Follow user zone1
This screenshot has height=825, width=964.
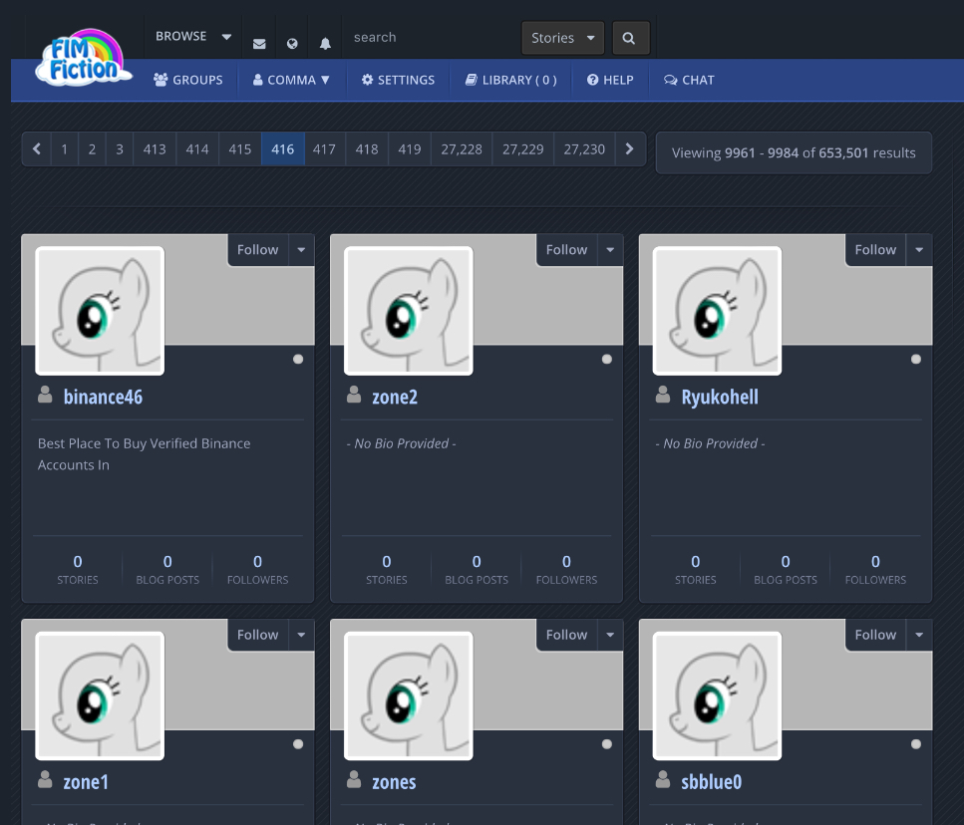click(258, 635)
